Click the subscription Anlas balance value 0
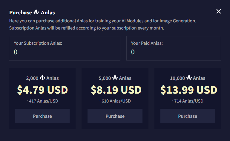Screen dimensions: 230x141 (x=16, y=52)
